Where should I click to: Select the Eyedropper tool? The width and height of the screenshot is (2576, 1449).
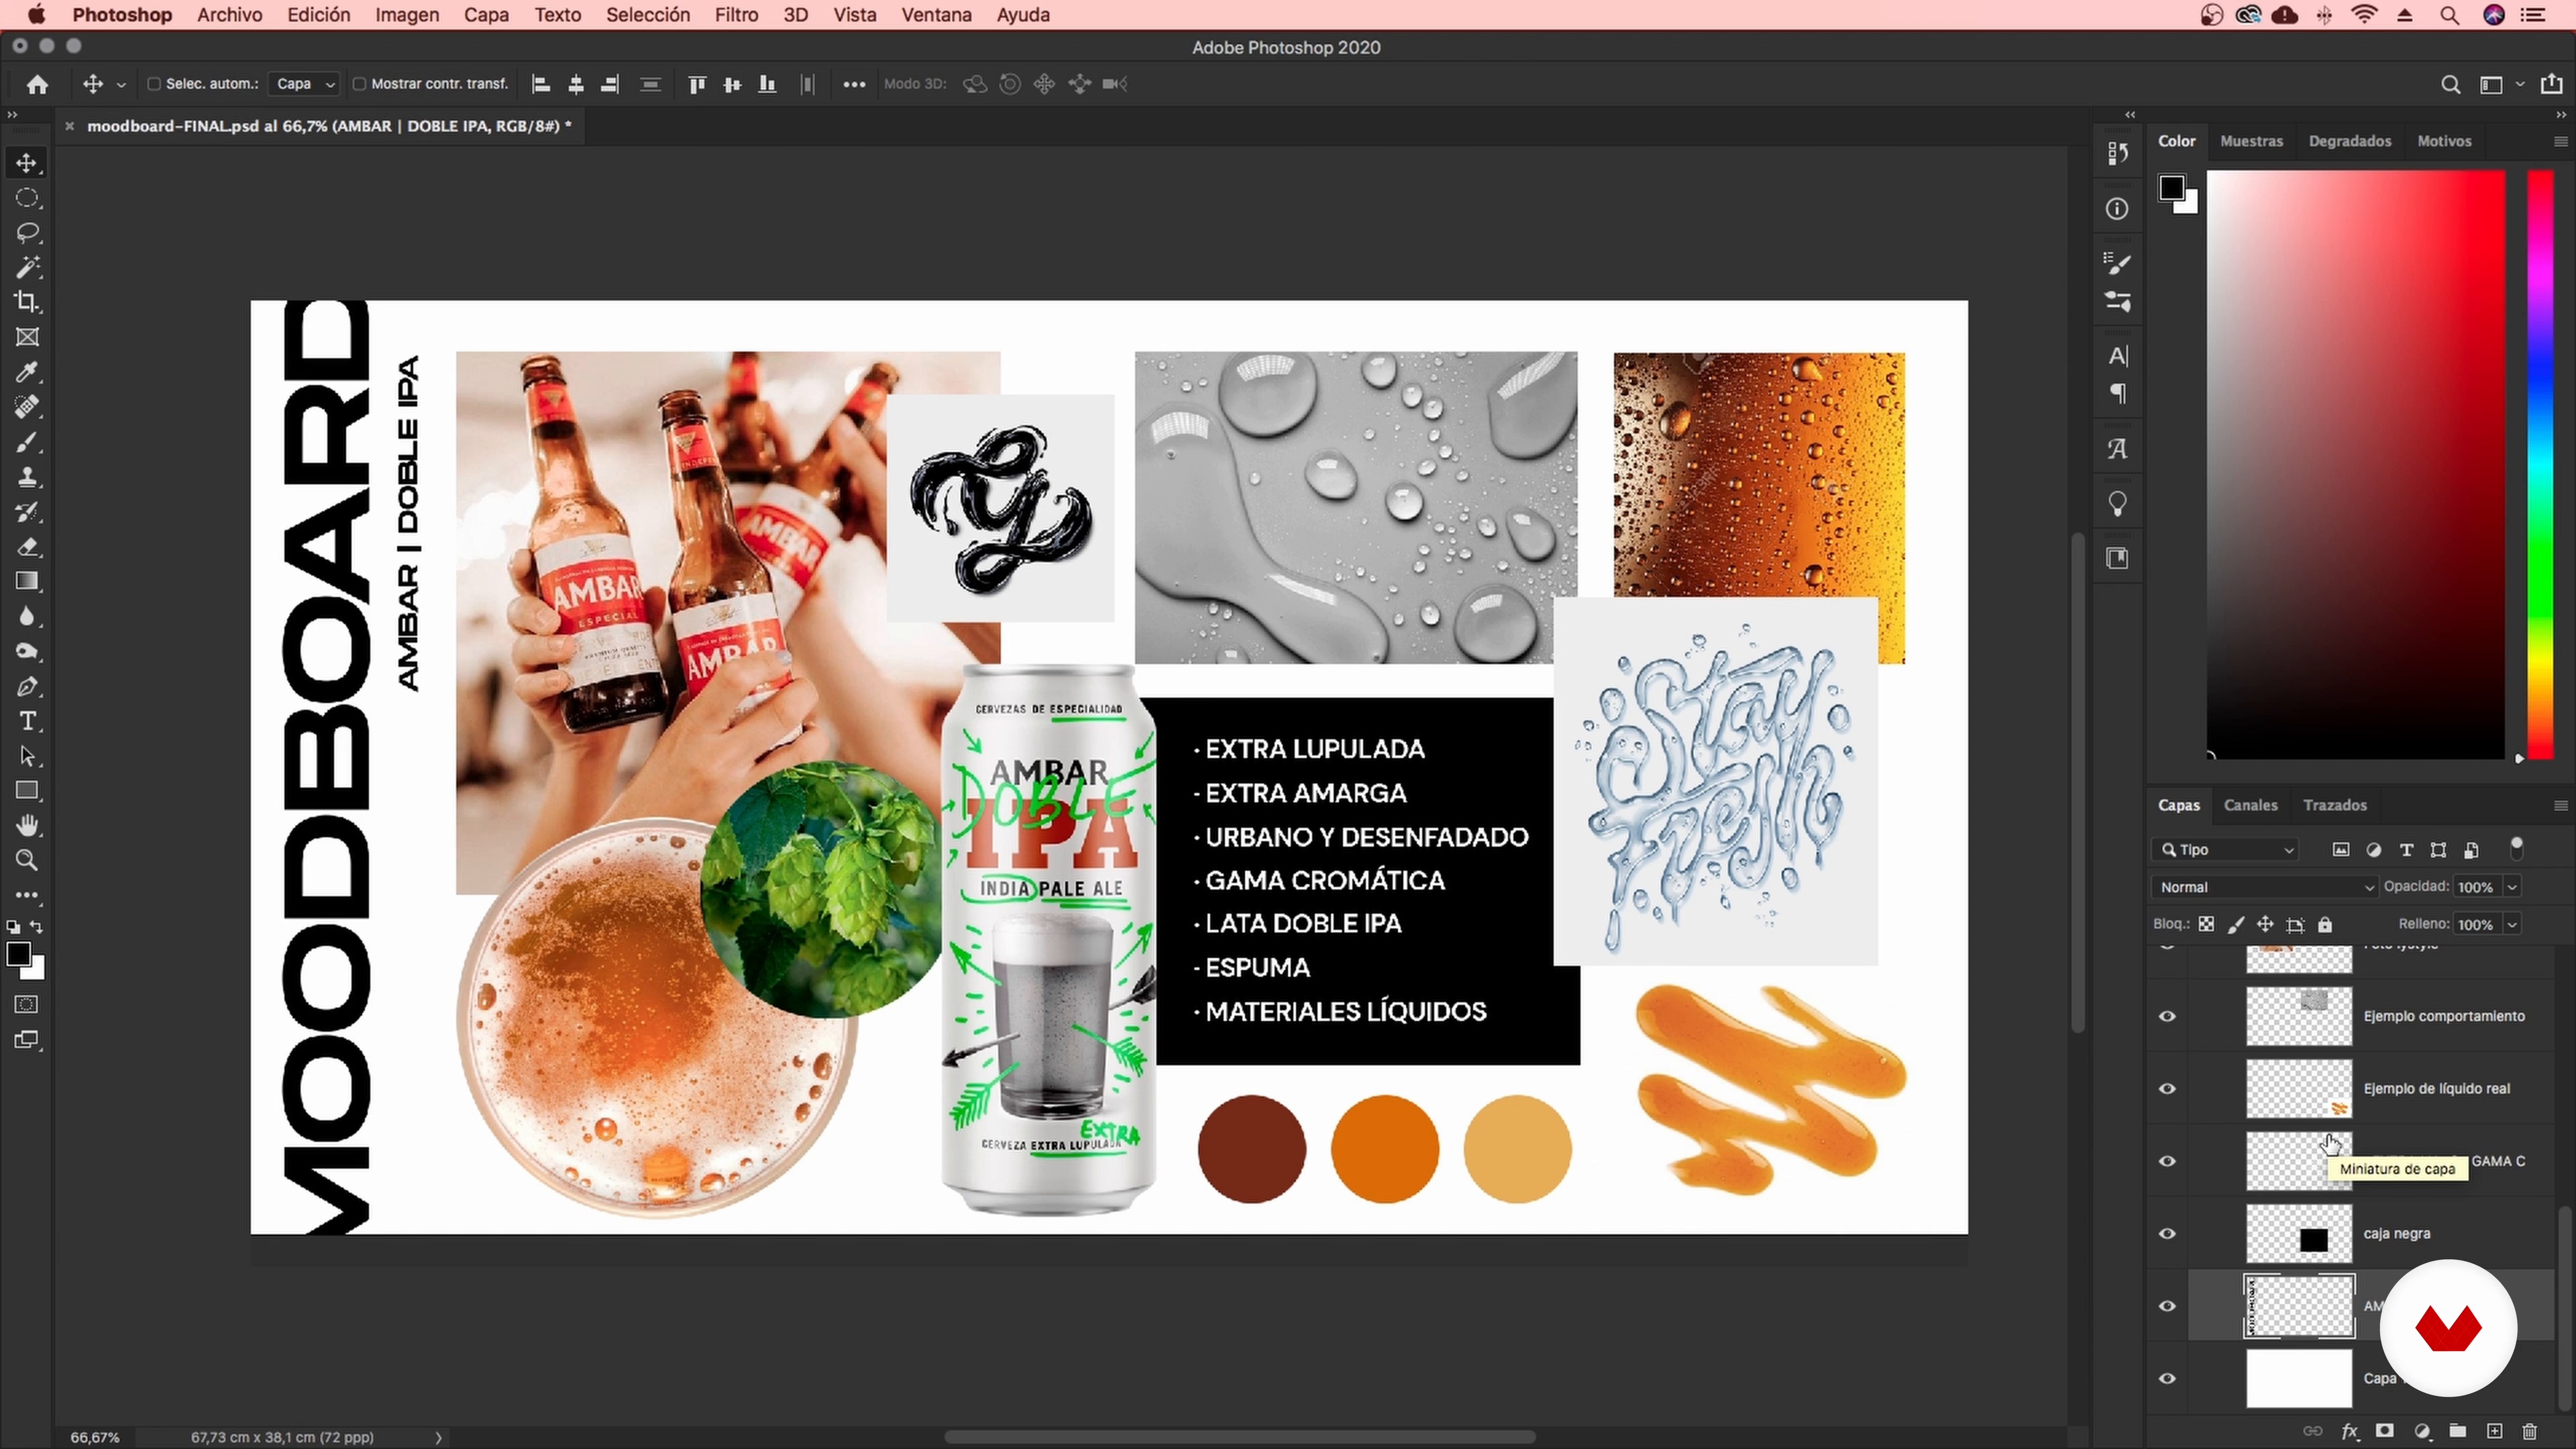coord(27,372)
